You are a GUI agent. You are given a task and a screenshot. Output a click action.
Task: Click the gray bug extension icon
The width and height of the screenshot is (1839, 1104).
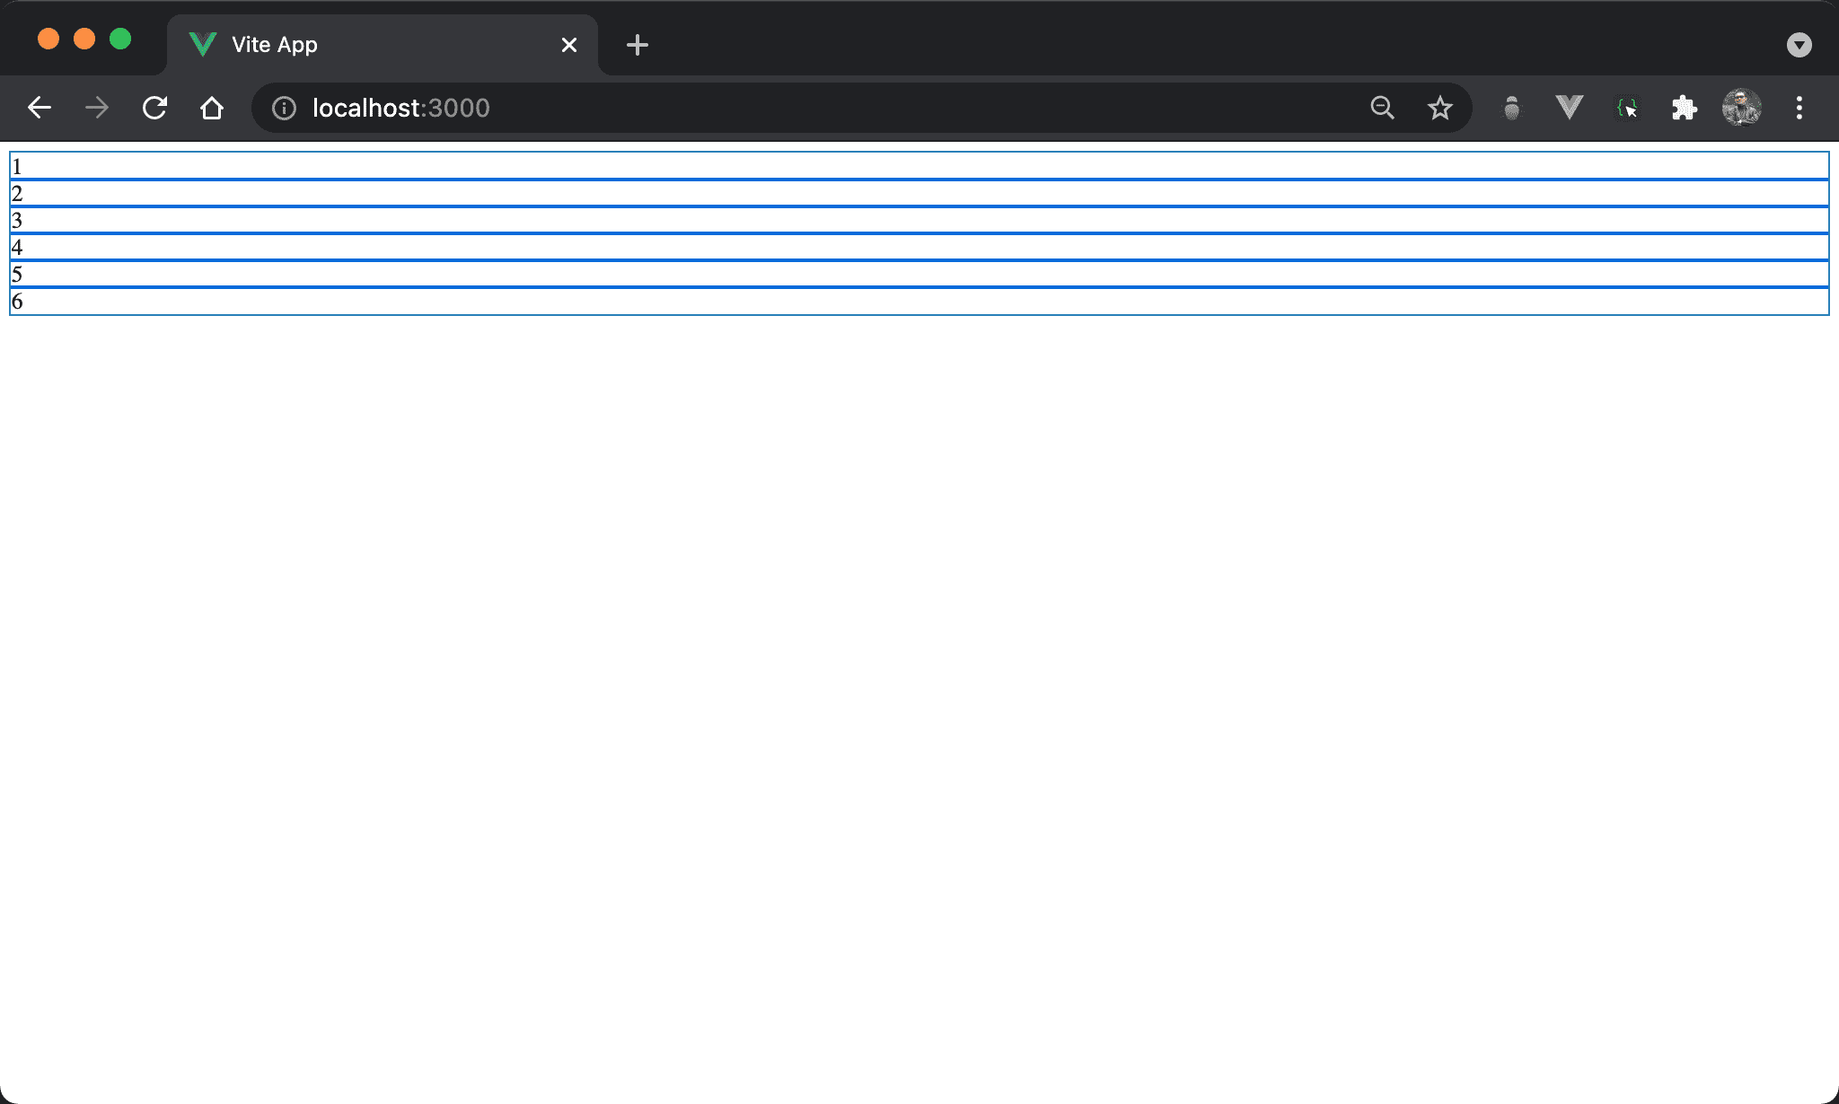tap(1512, 108)
